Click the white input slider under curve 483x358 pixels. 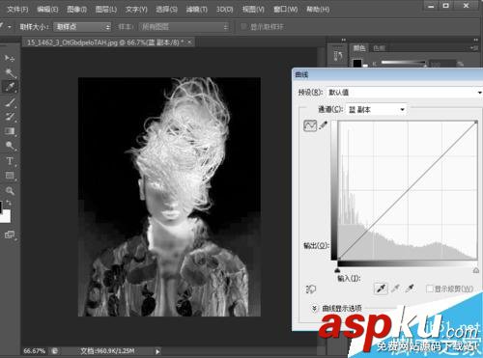tap(476, 270)
